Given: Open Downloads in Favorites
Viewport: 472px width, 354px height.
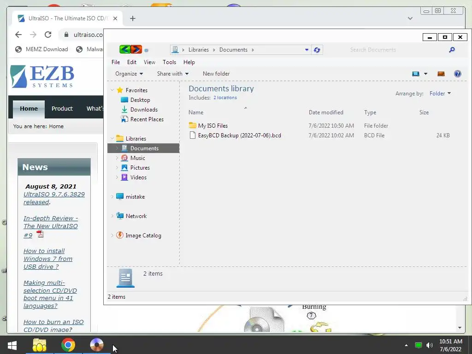Looking at the screenshot, I should click(144, 110).
